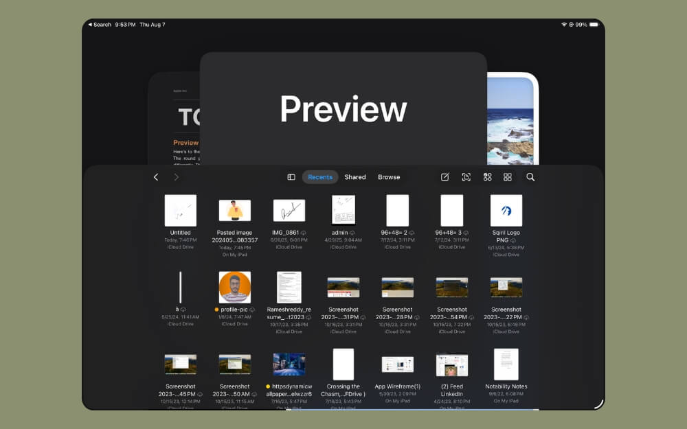Select the (2) Feed LinkedIn name label
Screen dimensions: 687x429
coord(452,390)
